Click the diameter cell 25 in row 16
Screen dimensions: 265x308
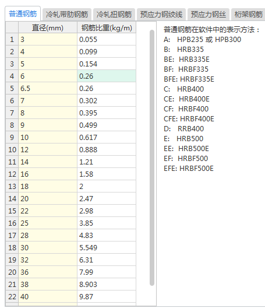pyautogui.click(x=48, y=223)
